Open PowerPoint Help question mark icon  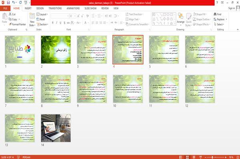coord(217,2)
